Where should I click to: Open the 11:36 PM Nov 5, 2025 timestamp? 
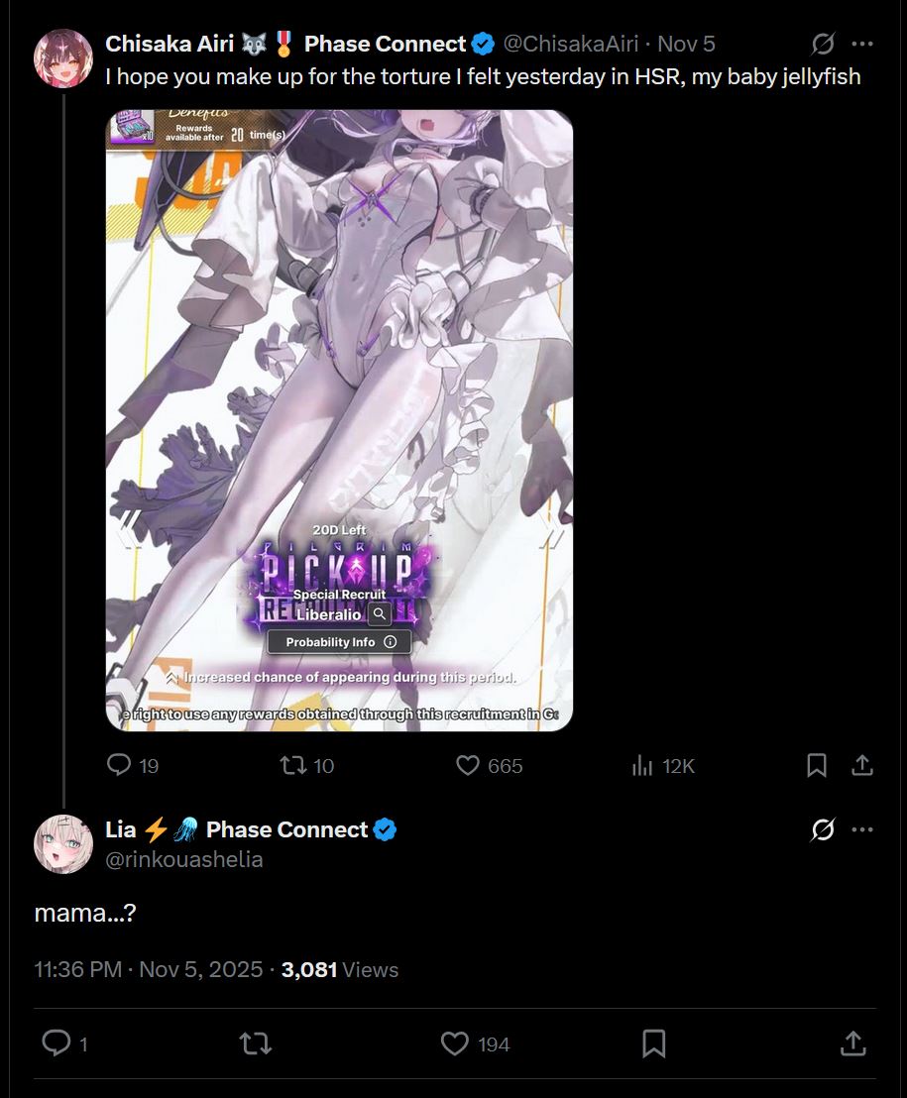[x=149, y=970]
